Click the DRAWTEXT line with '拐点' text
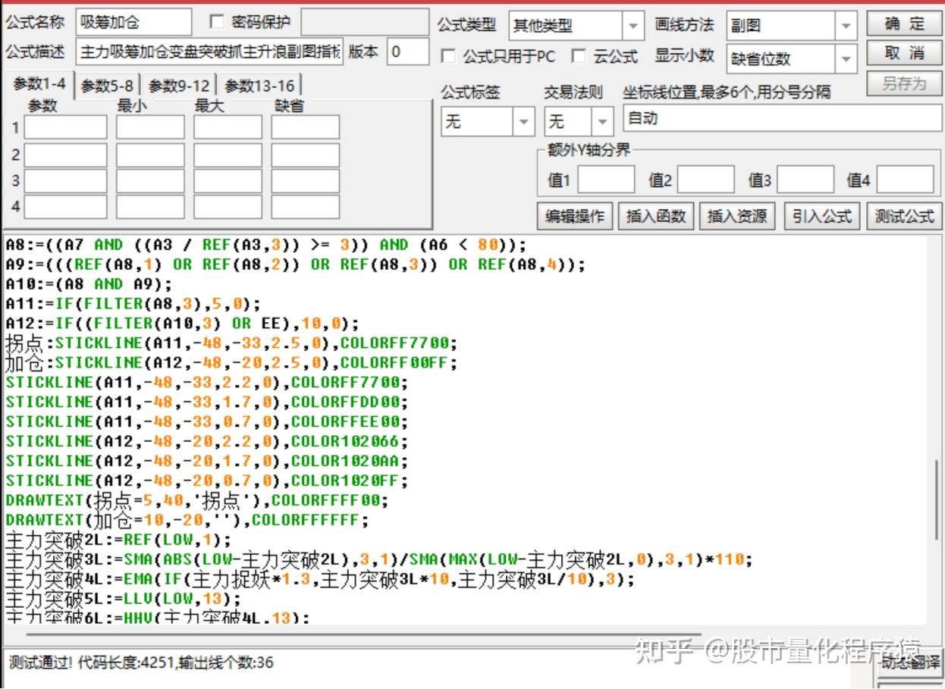This screenshot has width=945, height=689. point(197,500)
